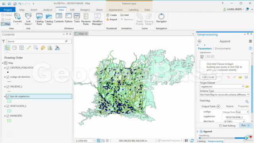List layers by data source
254x143 pixels.
click(14, 48)
